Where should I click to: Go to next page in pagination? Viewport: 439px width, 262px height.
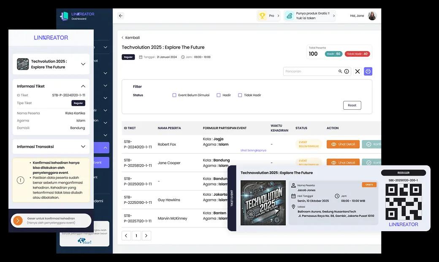[x=146, y=236]
